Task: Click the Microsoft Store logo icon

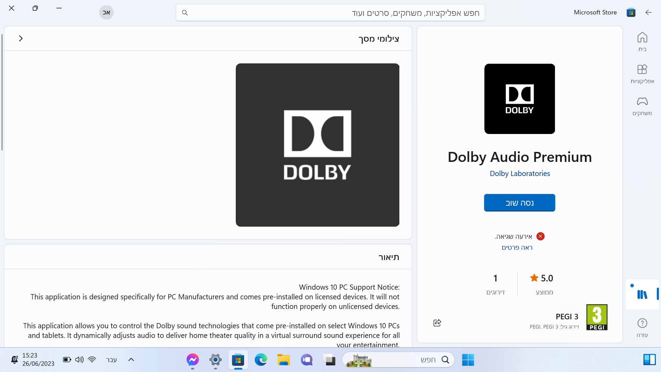Action: coord(631,12)
